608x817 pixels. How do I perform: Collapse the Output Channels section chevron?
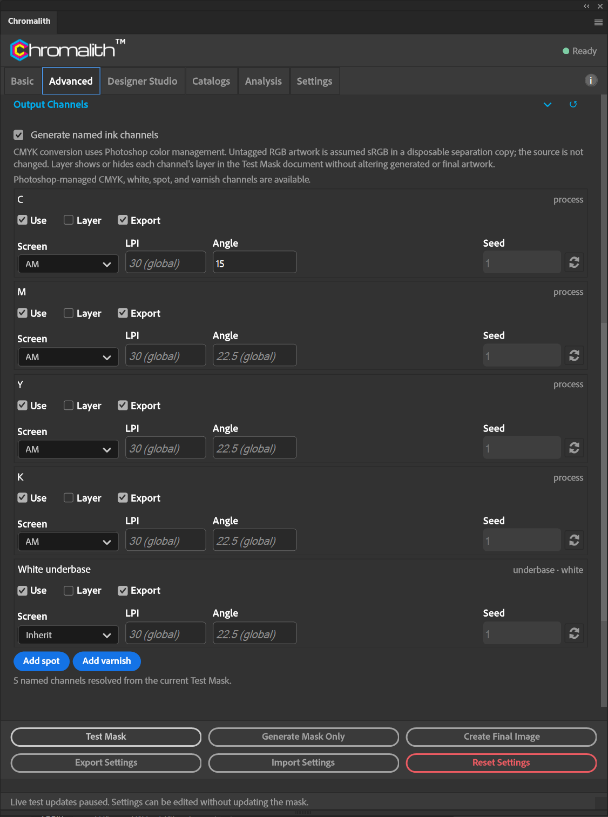tap(548, 104)
